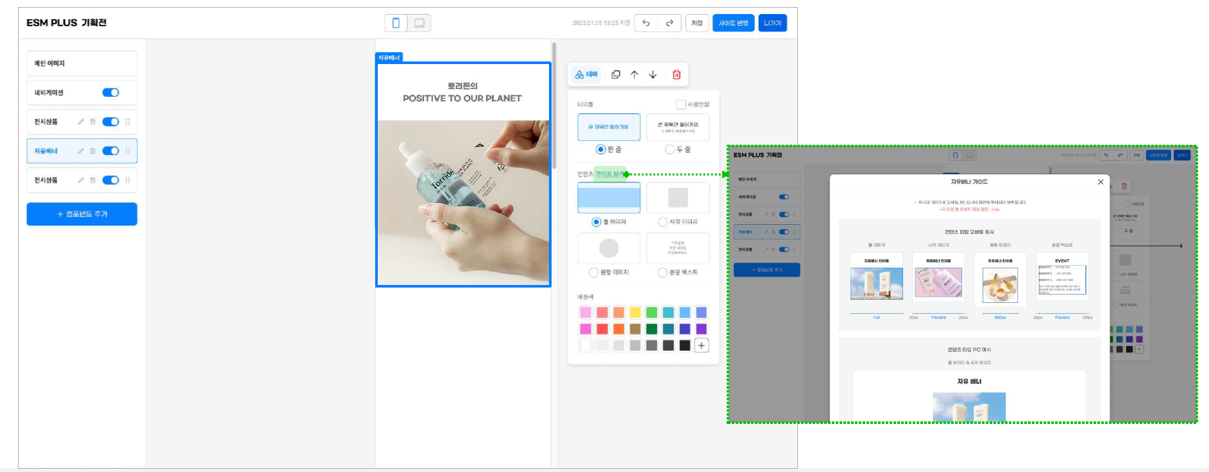Pick the brown background color swatch
1209x472 pixels.
pyautogui.click(x=635, y=329)
